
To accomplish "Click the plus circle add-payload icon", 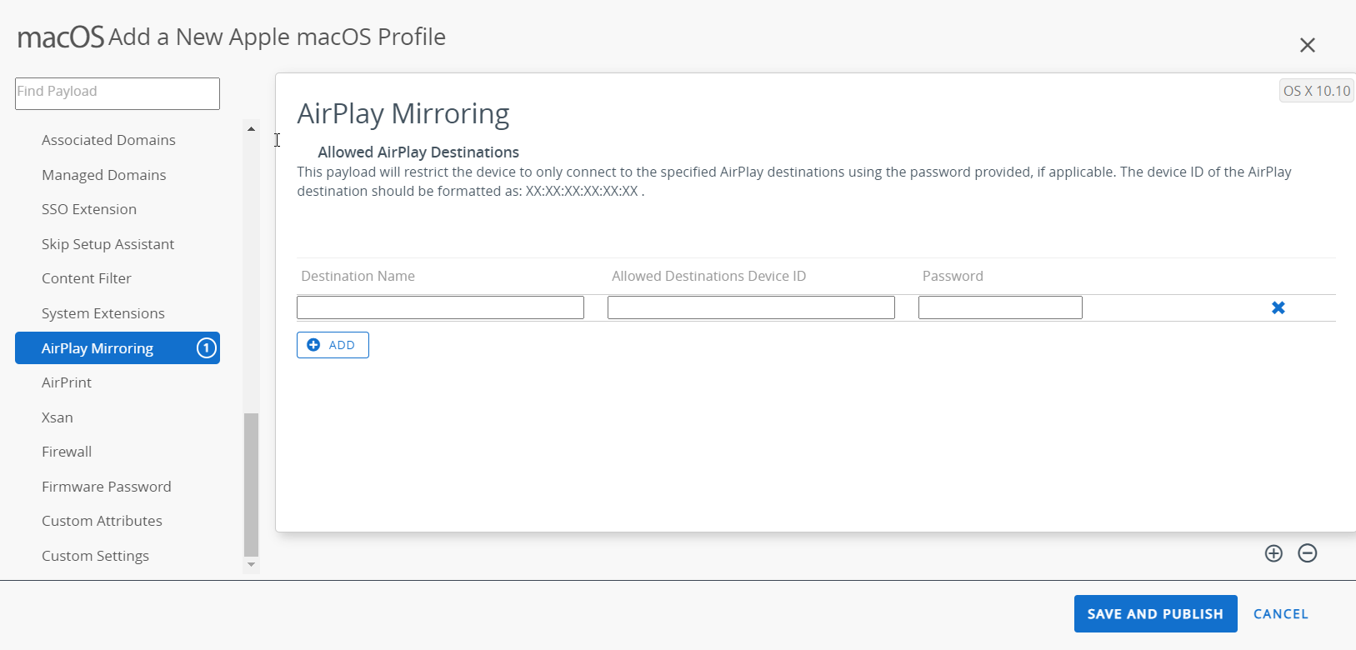I will [x=1273, y=553].
